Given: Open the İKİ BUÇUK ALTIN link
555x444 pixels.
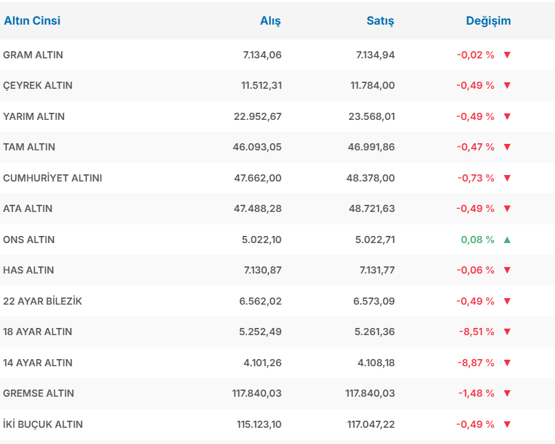Looking at the screenshot, I should coord(43,425).
